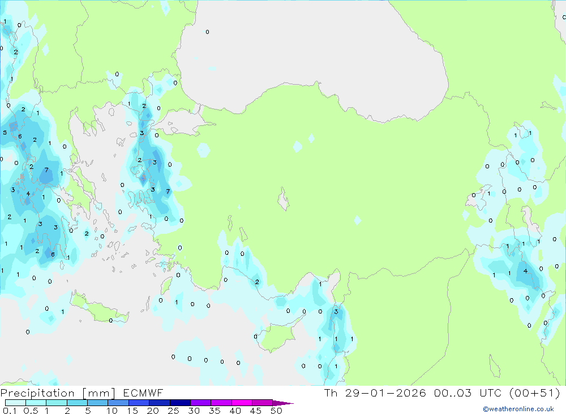Image resolution: width=566 pixels, height=414 pixels.
Task: Pick the legend swatch between 2 and 5
Action: click(77, 403)
